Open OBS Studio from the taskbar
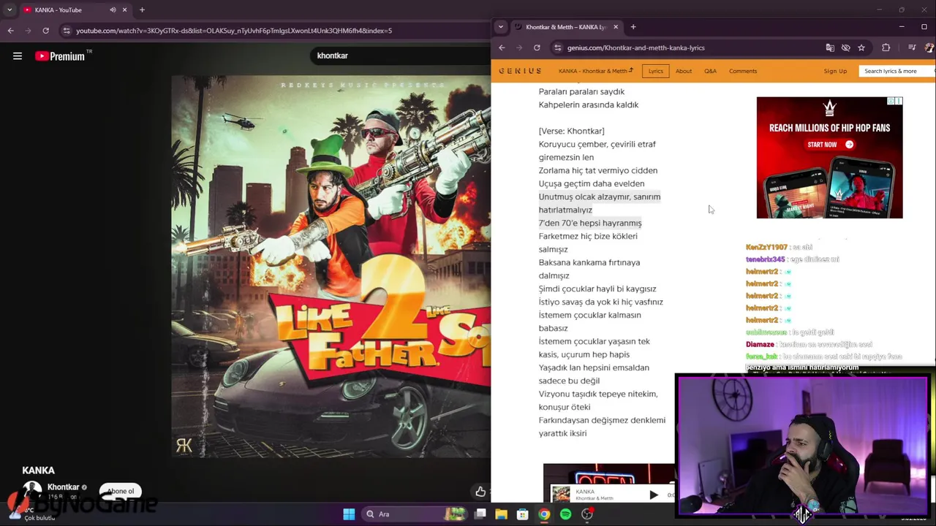936x526 pixels. (587, 514)
